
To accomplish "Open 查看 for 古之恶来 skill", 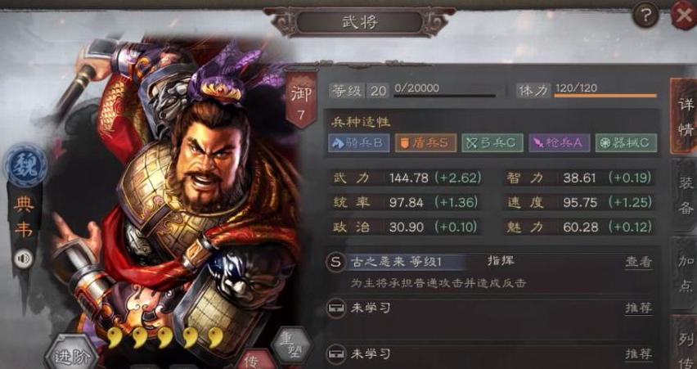I will tap(639, 262).
